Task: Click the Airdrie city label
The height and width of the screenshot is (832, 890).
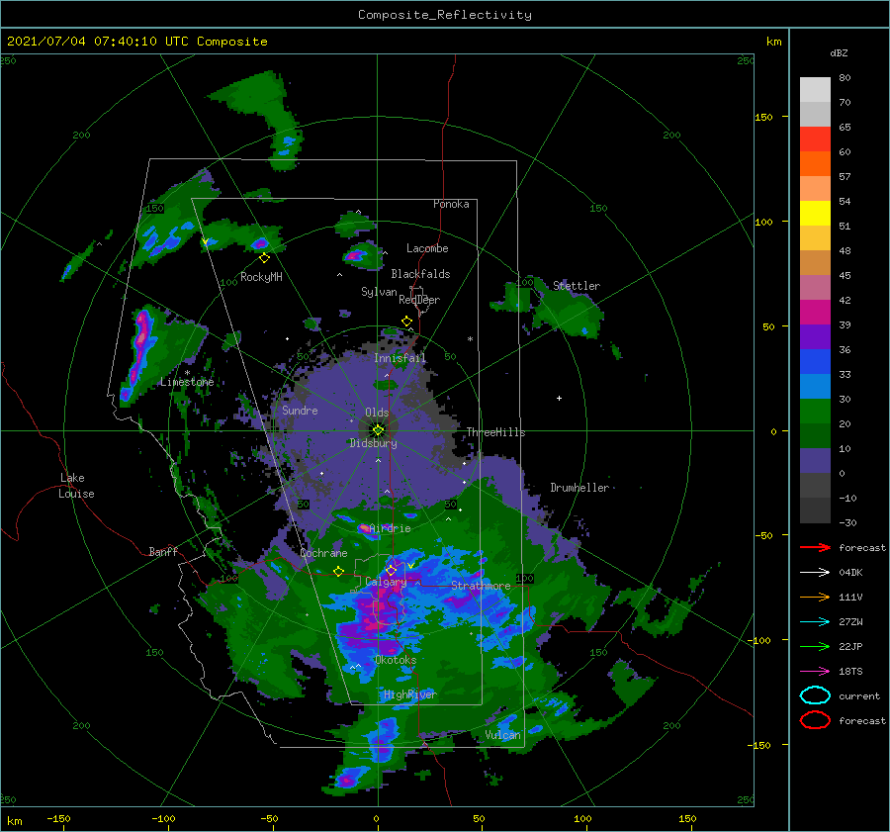Action: pyautogui.click(x=390, y=528)
